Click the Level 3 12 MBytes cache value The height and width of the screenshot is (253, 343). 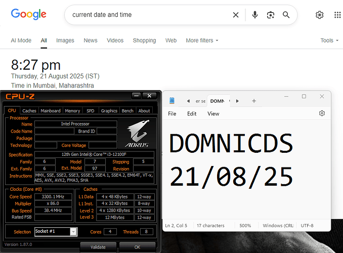(x=115, y=217)
